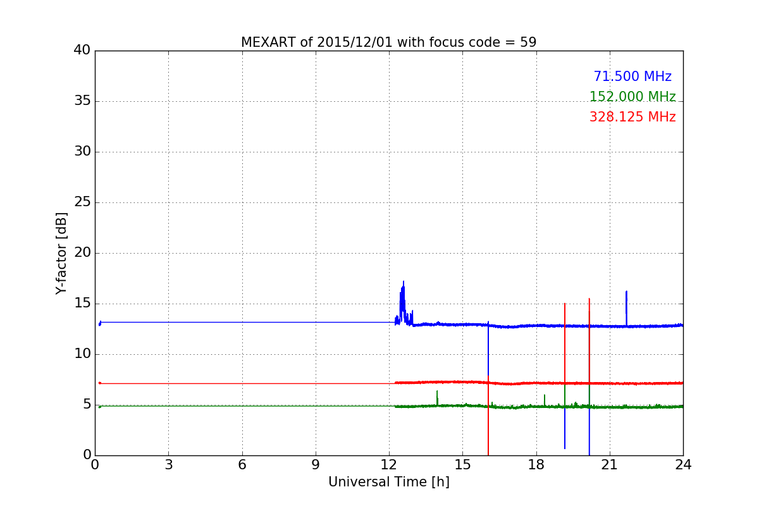Click the small green spike near 14 hours
Screen dimensions: 759x506
(437, 397)
